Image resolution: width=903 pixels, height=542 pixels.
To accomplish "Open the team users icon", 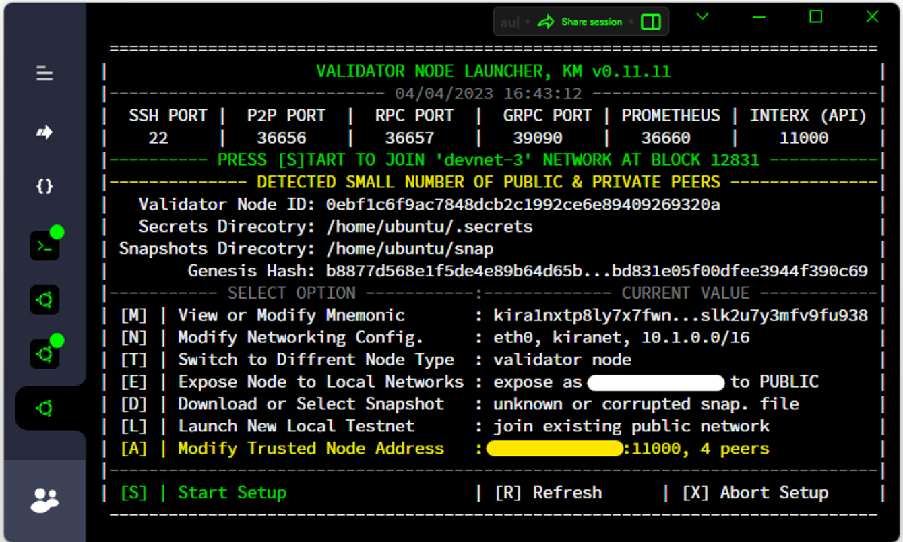I will point(44,500).
